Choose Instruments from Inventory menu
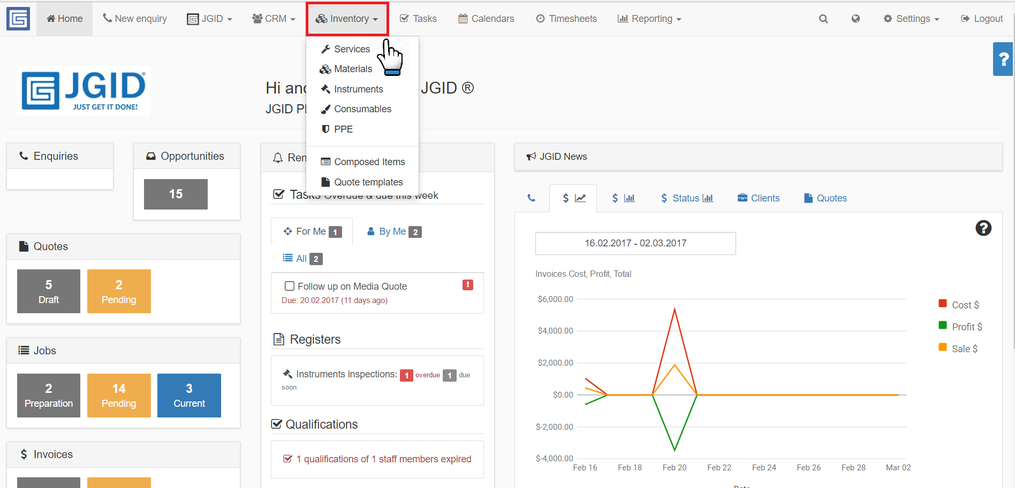Screen dimensions: 1015x488 tap(352, 89)
